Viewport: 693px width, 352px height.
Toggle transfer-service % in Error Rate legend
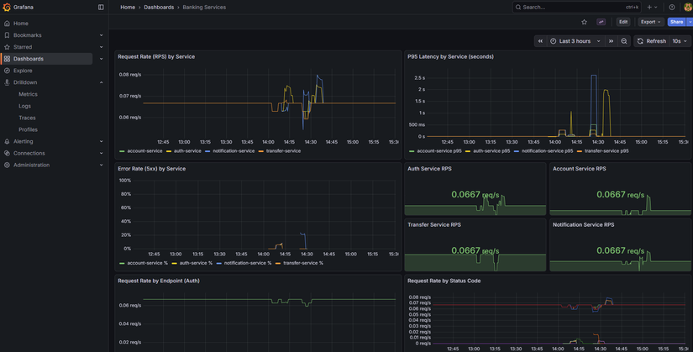(302, 263)
